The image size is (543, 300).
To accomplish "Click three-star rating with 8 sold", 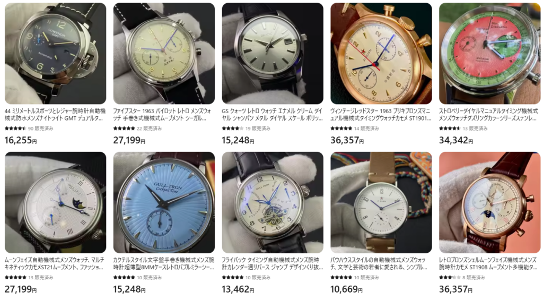I will [x=450, y=278].
